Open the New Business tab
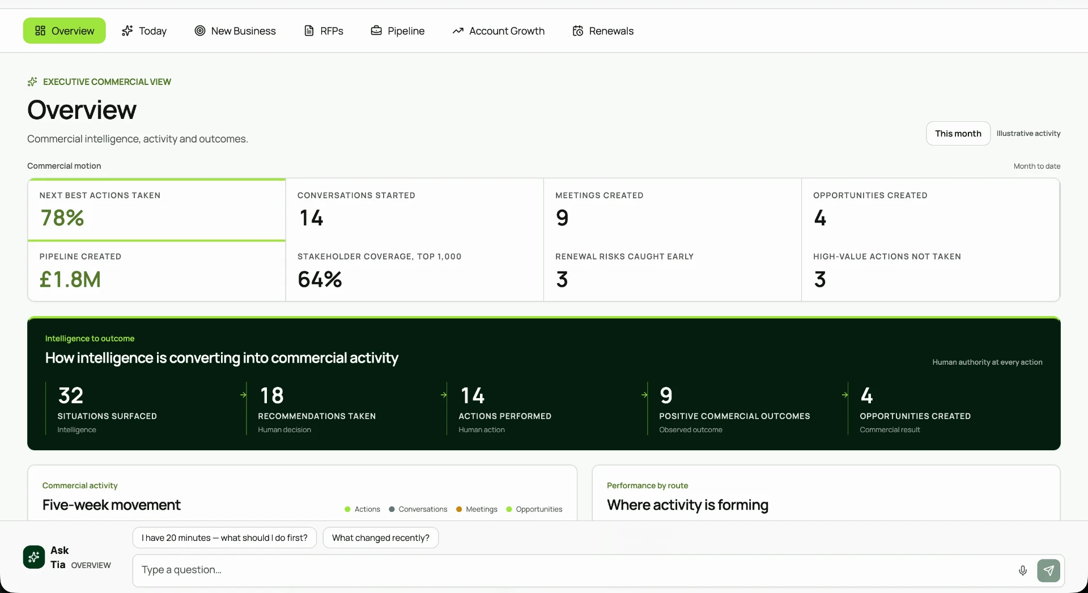Image resolution: width=1088 pixels, height=593 pixels. click(235, 31)
